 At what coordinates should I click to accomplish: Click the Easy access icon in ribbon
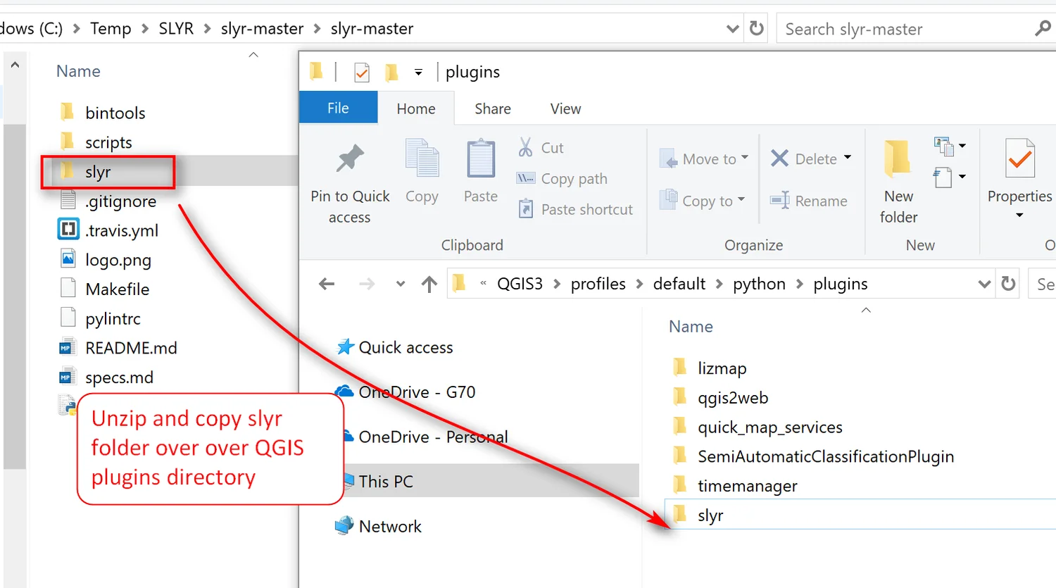click(x=943, y=177)
